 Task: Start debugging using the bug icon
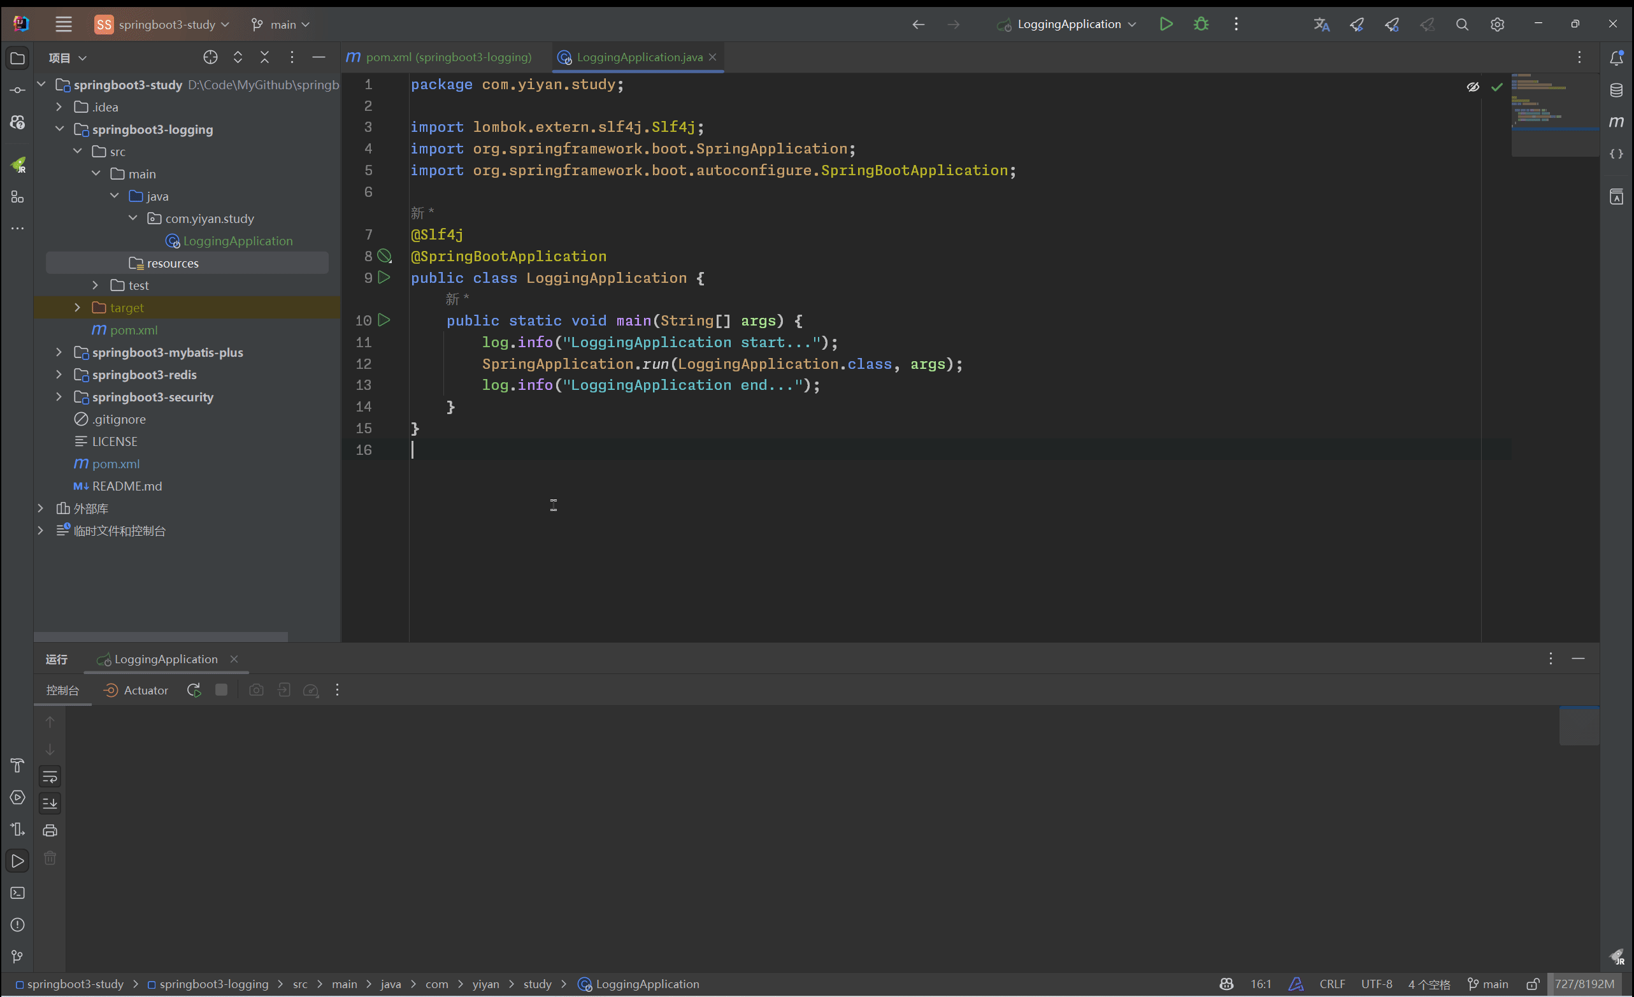(x=1201, y=24)
